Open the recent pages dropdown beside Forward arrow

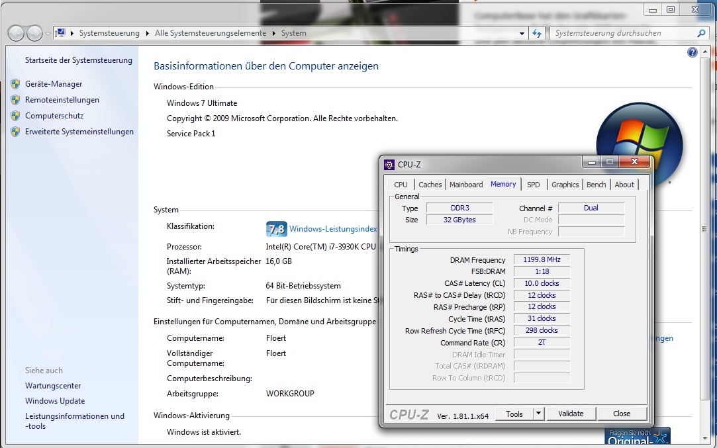[48, 33]
